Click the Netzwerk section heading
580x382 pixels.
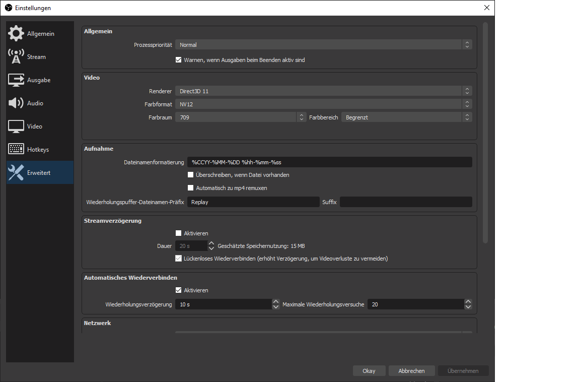click(97, 323)
